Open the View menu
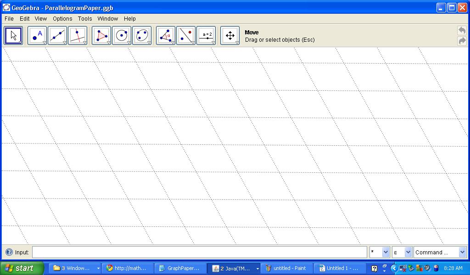This screenshot has height=275, width=470. [41, 18]
